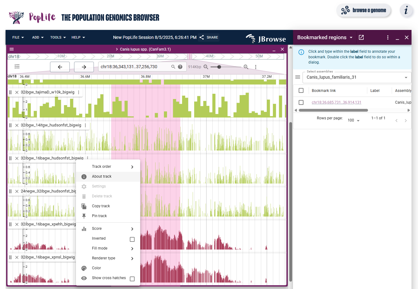Viewport: 418px width, 289px height.
Task: Click the zoom in magnifier icon
Action: click(x=246, y=67)
